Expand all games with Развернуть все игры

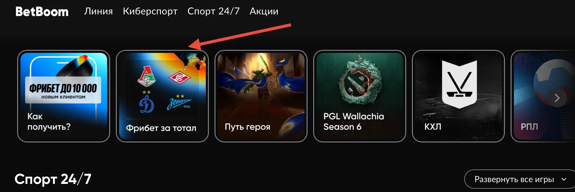click(x=520, y=179)
